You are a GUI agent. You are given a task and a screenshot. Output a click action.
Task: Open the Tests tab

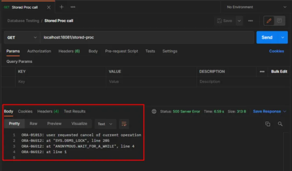point(150,51)
